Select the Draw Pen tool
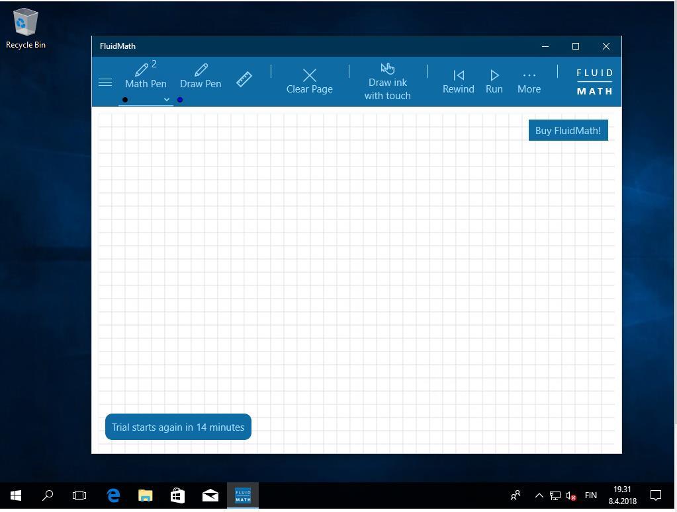Viewport: 677px width, 512px height. (201, 76)
